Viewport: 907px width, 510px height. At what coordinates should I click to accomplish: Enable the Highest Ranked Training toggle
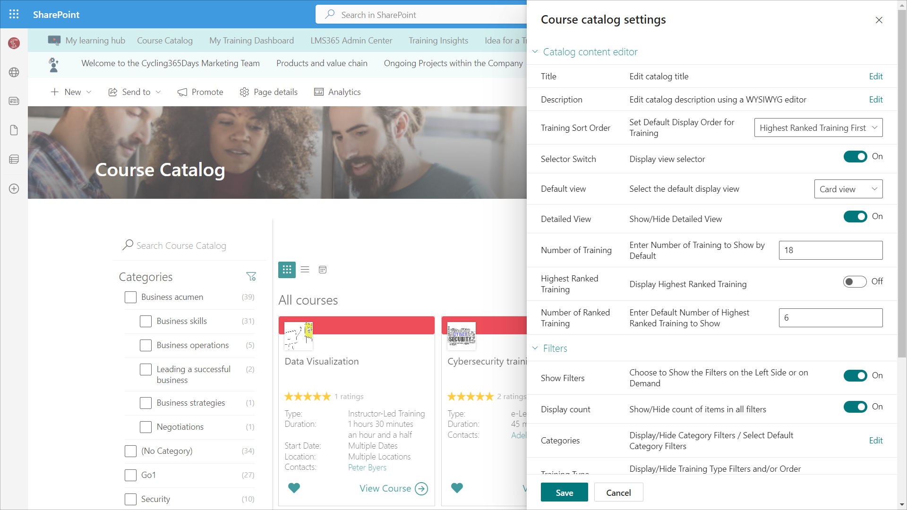click(855, 282)
